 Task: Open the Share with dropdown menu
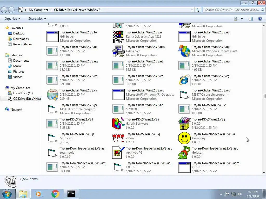tap(37, 19)
